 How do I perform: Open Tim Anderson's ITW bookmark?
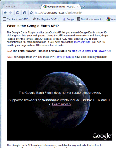click(17, 19)
